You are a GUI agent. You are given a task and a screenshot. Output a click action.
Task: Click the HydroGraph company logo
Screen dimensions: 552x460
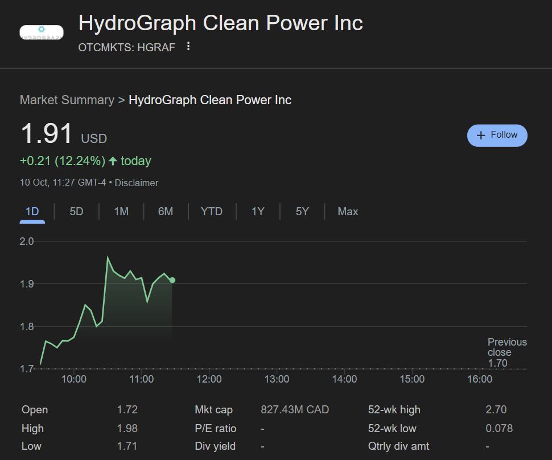(x=42, y=32)
